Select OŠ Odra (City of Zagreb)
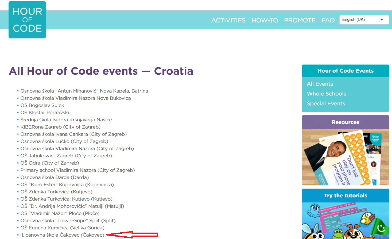Image resolution: width=392 pixels, height=239 pixels. (50, 163)
